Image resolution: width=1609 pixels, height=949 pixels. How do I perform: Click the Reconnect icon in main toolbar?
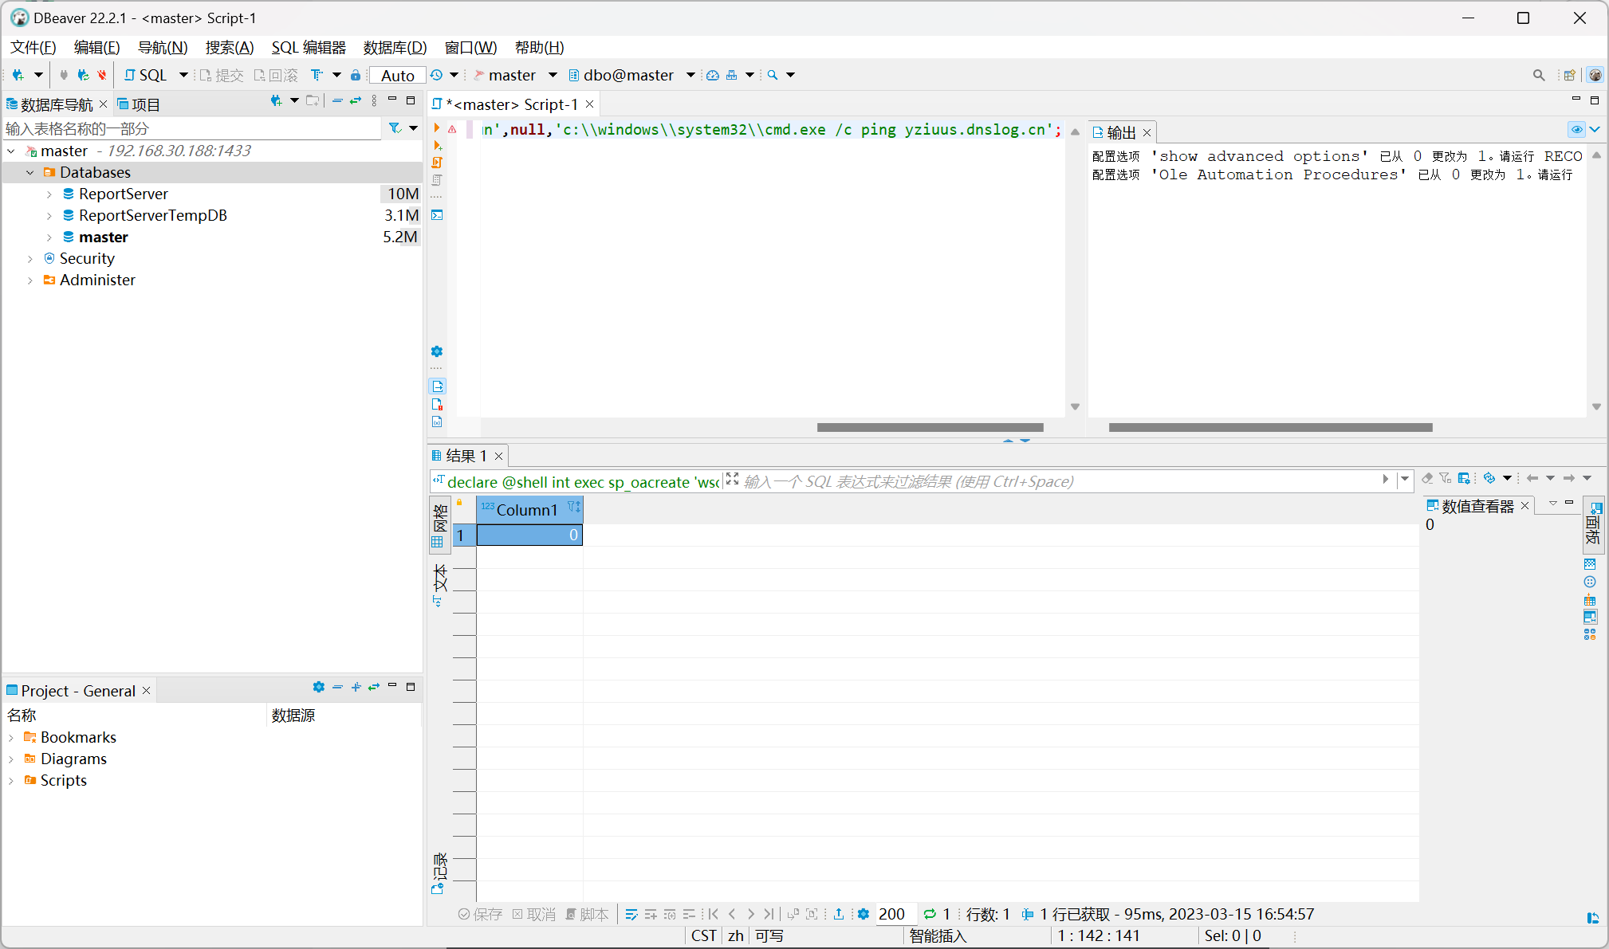click(x=83, y=75)
